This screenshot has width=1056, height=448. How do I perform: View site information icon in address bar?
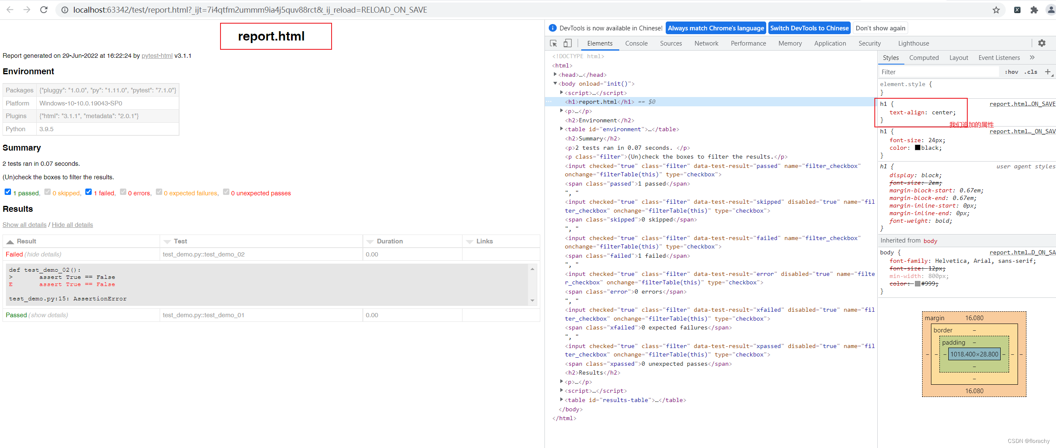[x=65, y=10]
